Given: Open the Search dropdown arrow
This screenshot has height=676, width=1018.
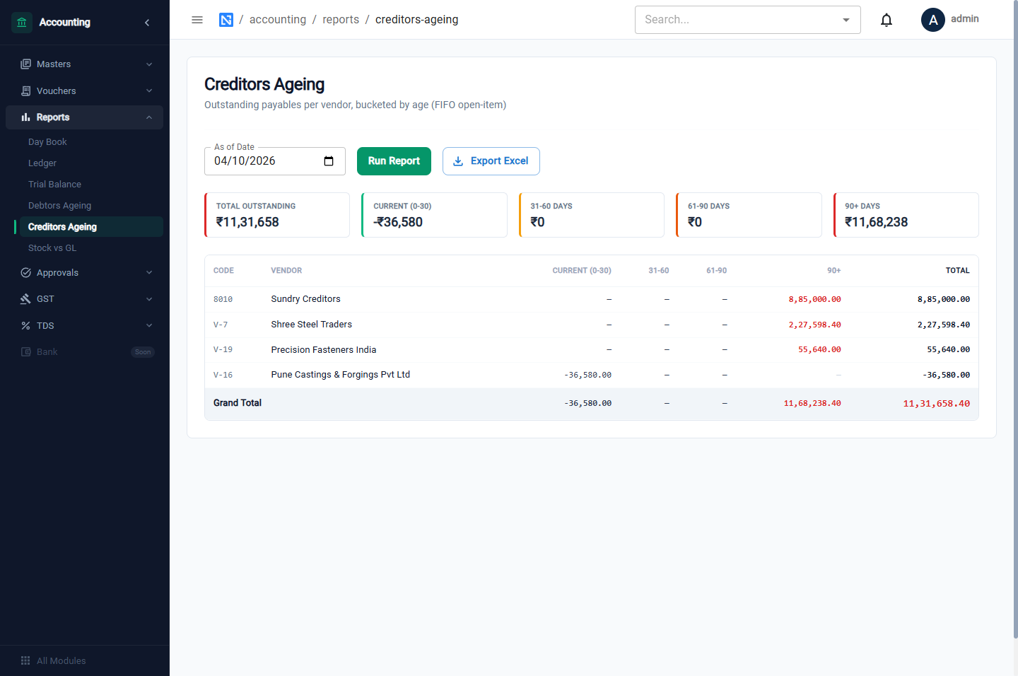Looking at the screenshot, I should point(846,20).
